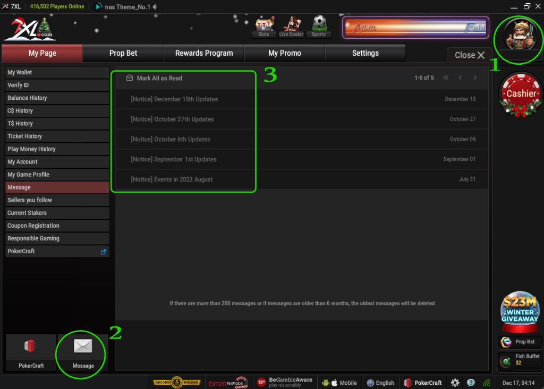
Task: Open the English language selector
Action: [380, 383]
